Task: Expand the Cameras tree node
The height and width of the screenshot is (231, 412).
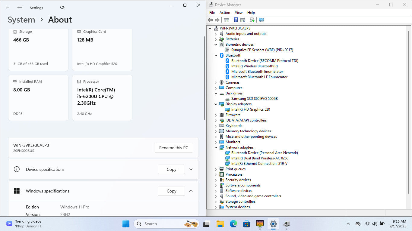Action: 216,82
